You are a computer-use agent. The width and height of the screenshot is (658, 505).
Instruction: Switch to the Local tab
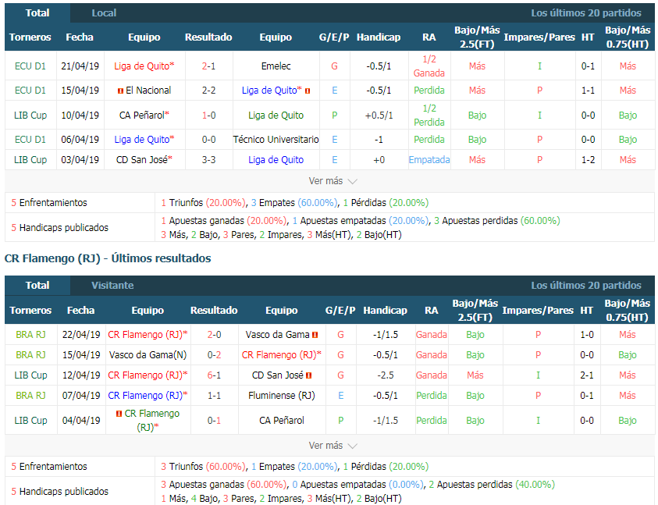(104, 13)
